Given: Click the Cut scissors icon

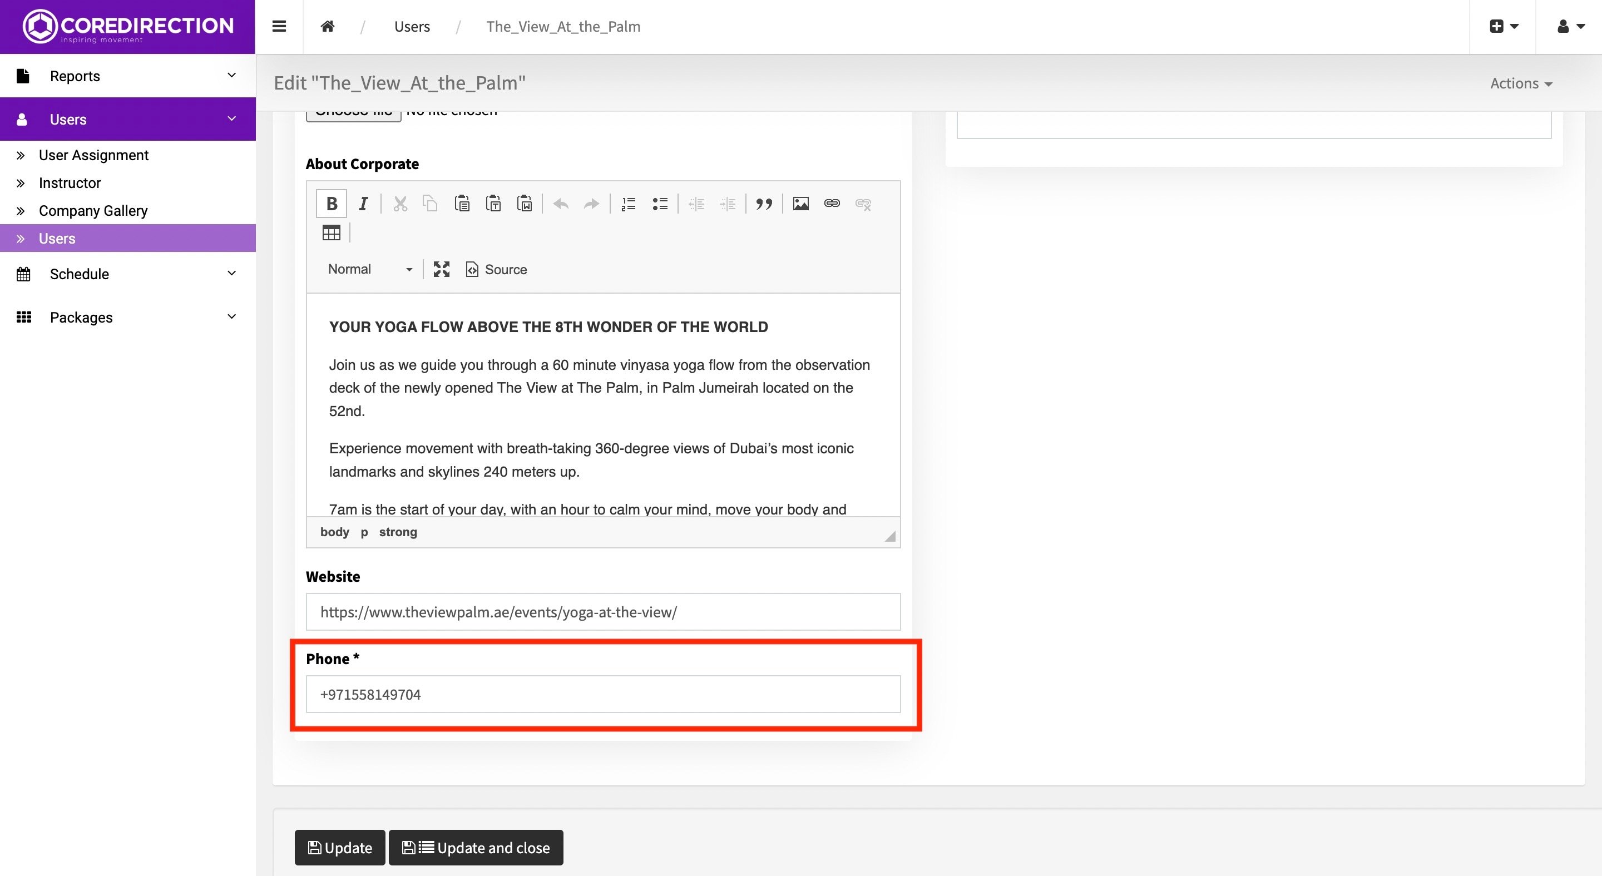Looking at the screenshot, I should [400, 204].
